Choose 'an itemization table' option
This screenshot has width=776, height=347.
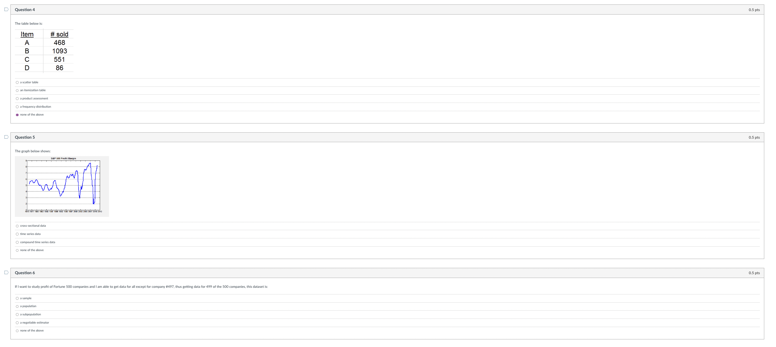pos(17,91)
